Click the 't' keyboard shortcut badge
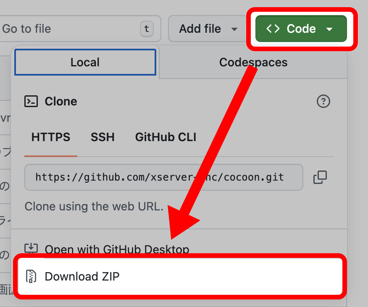 [x=146, y=29]
